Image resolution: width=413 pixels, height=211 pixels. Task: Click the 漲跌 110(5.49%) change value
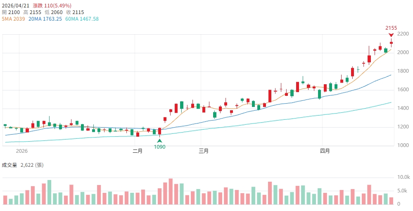52,6
